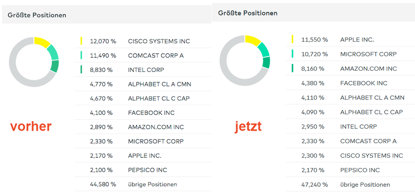Click the left Größte Positionen header
Screen dimensions: 415x193
coord(37,15)
